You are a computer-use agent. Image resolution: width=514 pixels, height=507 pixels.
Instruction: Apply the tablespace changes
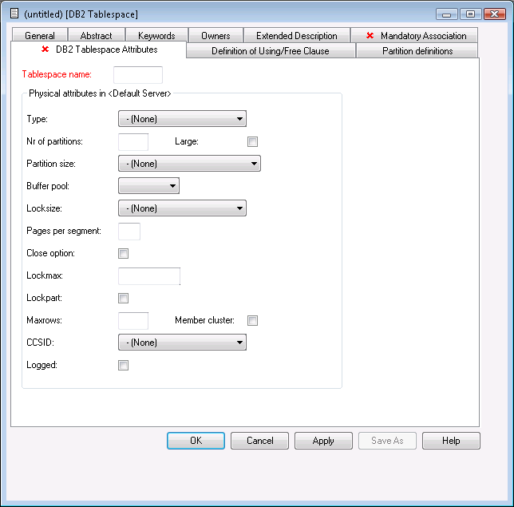tap(323, 441)
